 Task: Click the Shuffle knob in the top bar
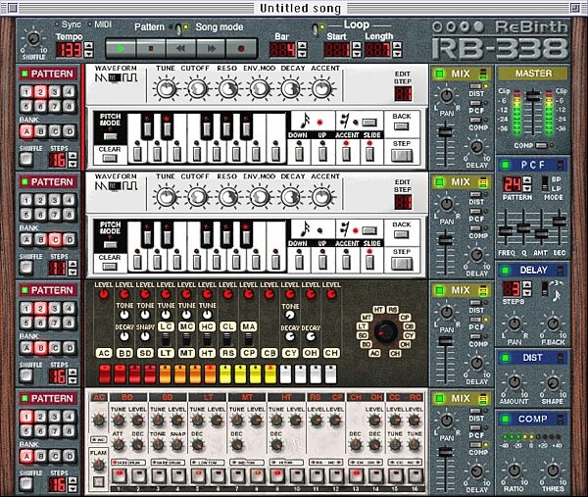33,38
